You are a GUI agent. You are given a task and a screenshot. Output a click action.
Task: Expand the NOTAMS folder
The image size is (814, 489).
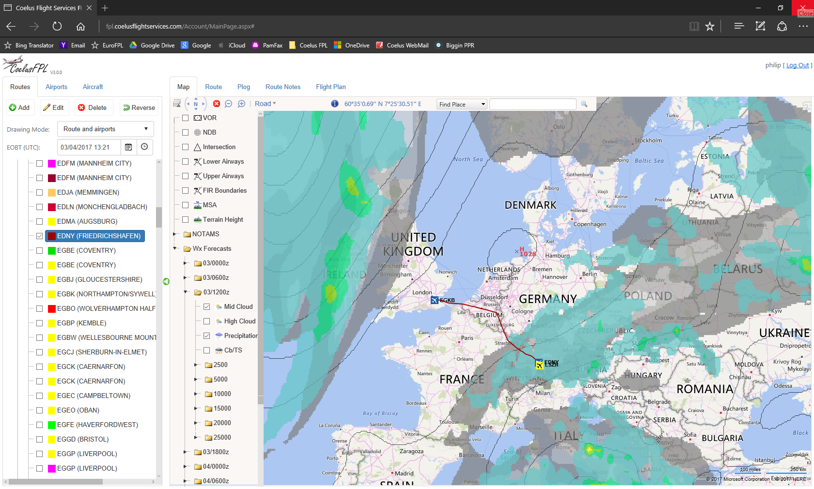175,234
